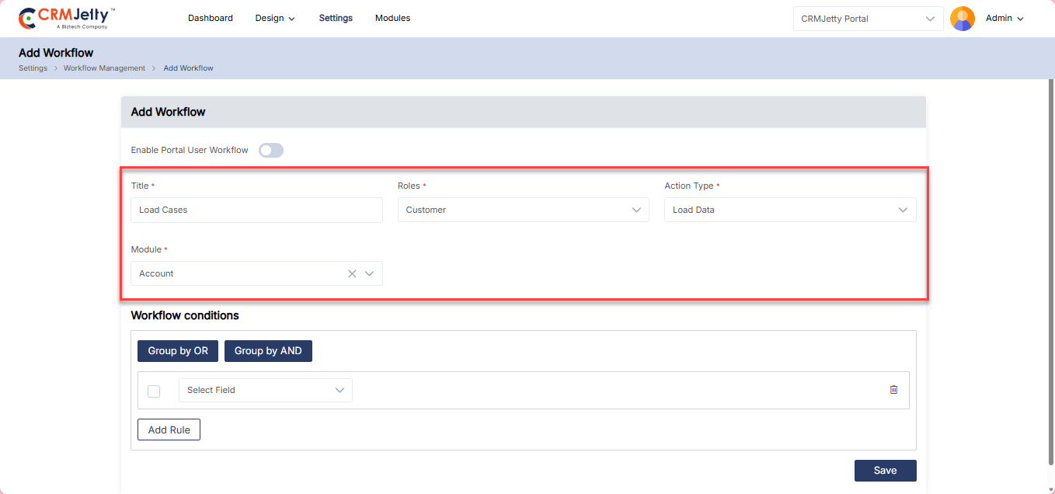Viewport: 1055px width, 494px height.
Task: Check the workflow rule checkbox
Action: [154, 391]
